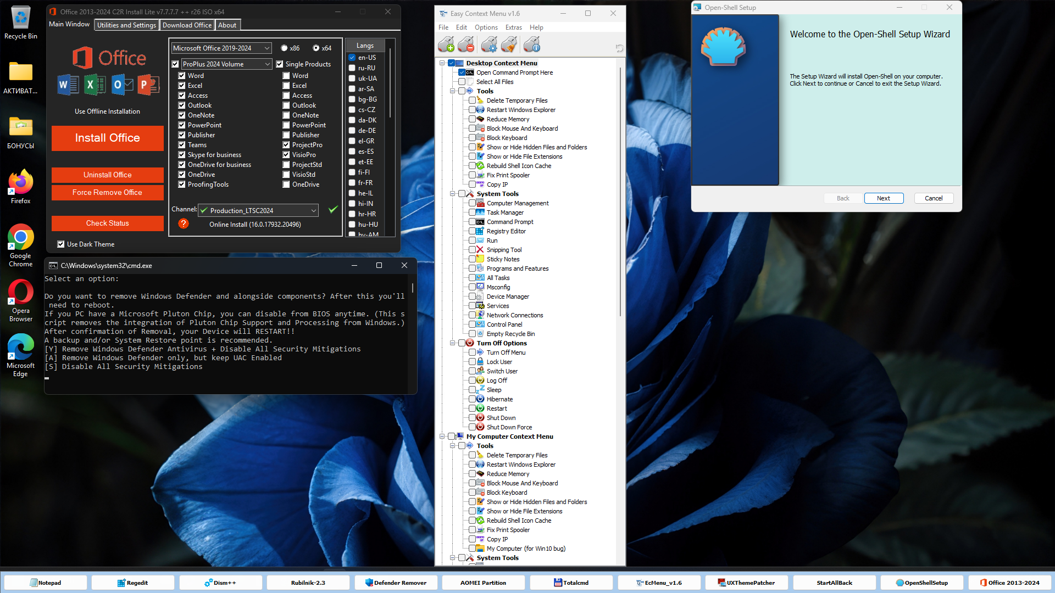The image size is (1055, 593).
Task: Open Regedit from the taskbar
Action: click(x=132, y=583)
